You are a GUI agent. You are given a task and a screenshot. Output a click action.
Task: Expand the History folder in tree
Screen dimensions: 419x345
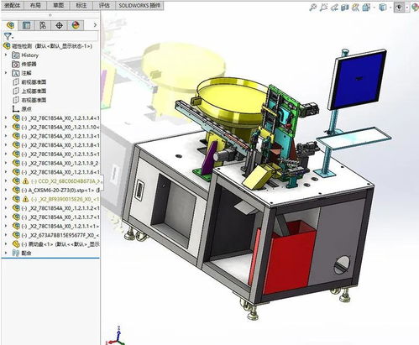pos(6,55)
